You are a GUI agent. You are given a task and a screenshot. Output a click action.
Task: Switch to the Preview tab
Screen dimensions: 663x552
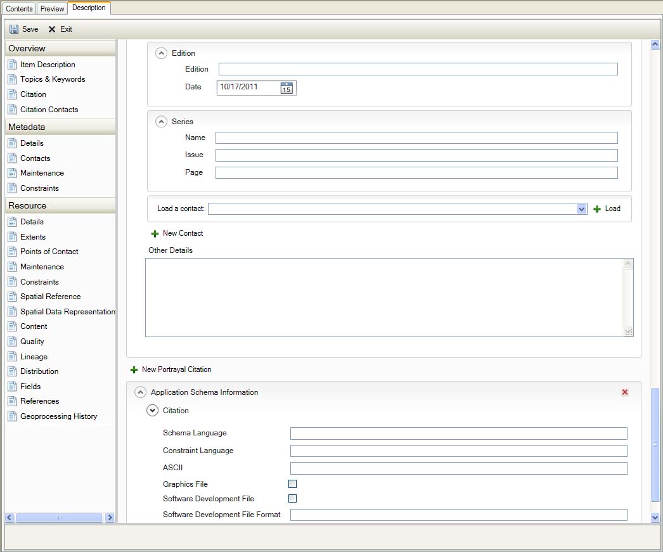tap(53, 9)
